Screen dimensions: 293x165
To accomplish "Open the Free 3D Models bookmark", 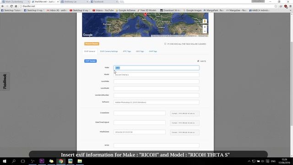I will pyautogui.click(x=147, y=10).
